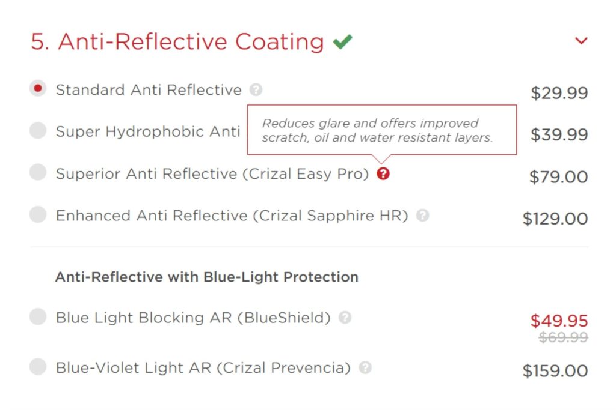Click the Anti-Reflective with Blue-Light Protection subheading
616x410 pixels.
click(x=206, y=277)
